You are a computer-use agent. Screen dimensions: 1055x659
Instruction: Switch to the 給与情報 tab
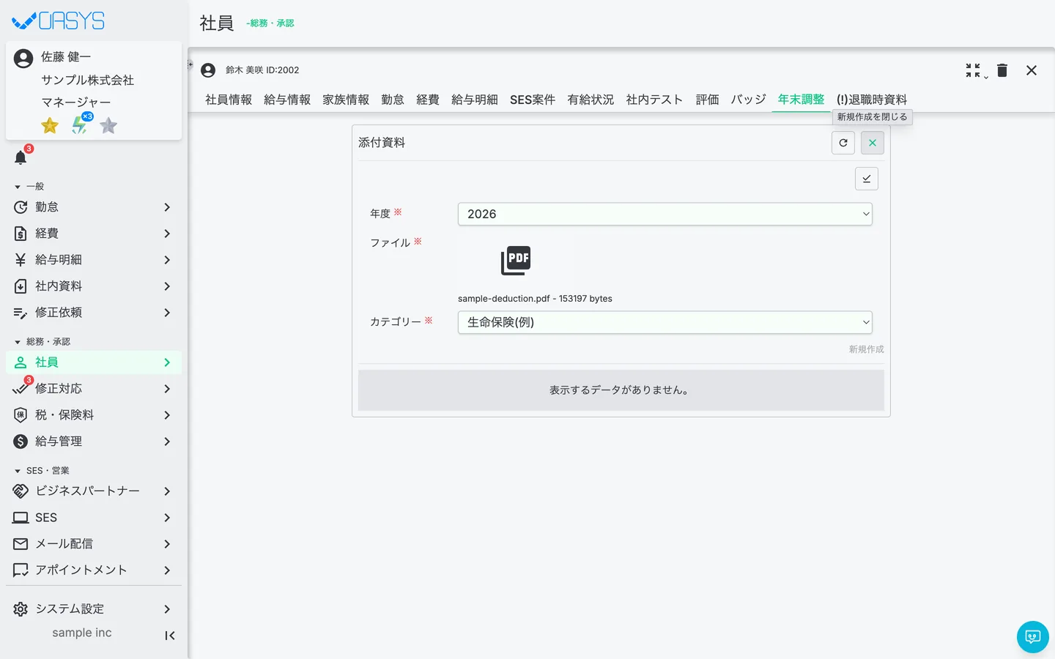[287, 100]
